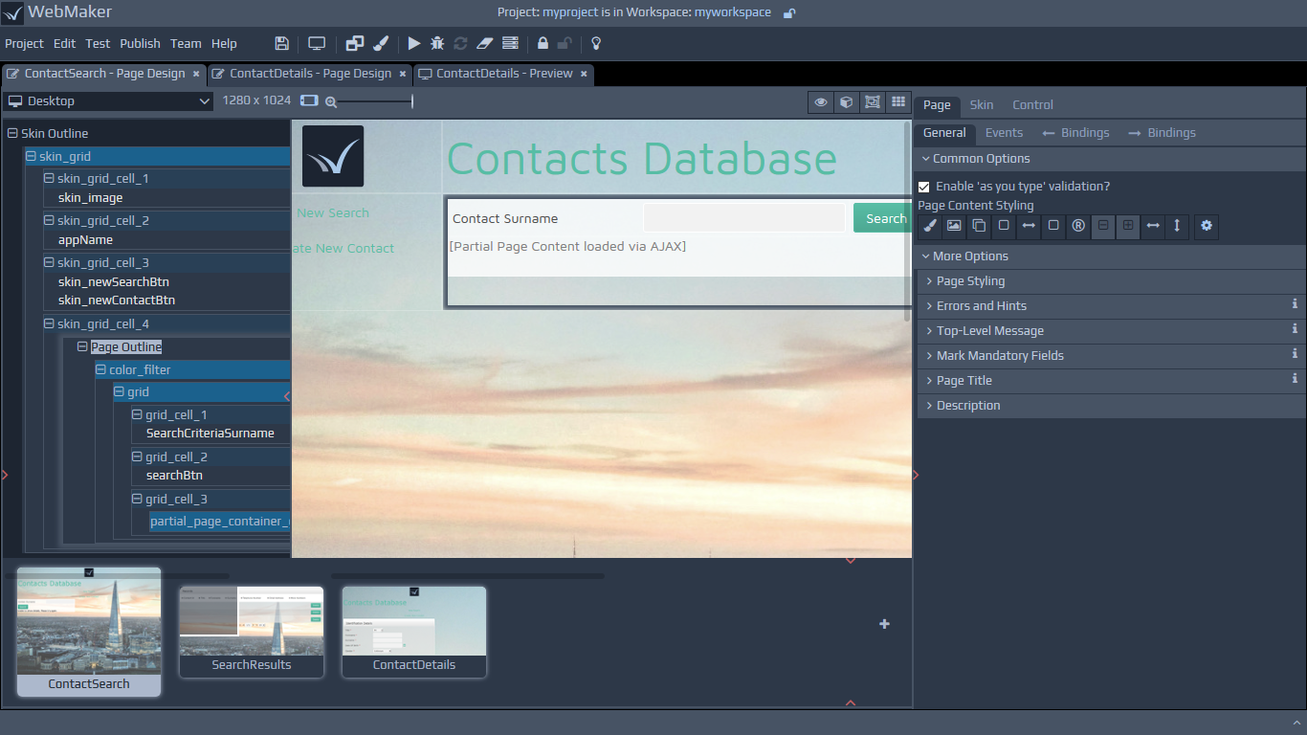Viewport: 1307px width, 735px height.
Task: Click the server stack icon in toolbar
Action: pyautogui.click(x=510, y=43)
